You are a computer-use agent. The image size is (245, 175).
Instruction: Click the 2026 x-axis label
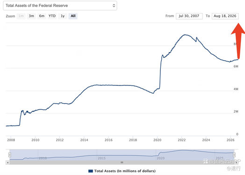231,140
